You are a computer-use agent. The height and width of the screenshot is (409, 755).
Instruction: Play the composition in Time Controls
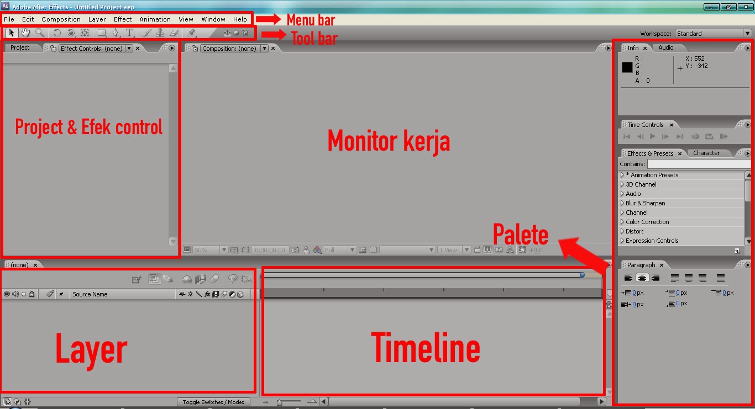pos(653,136)
